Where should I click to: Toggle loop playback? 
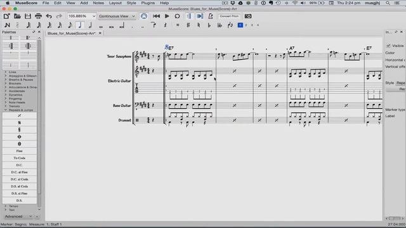177,16
